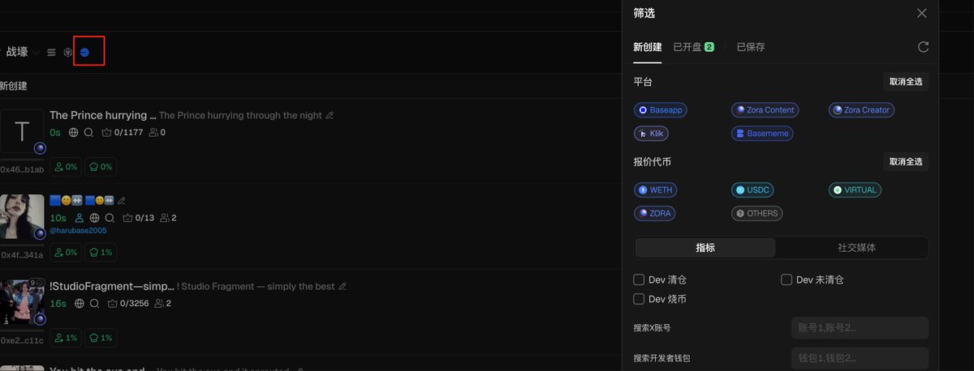This screenshot has width=974, height=371.
Task: Edit pencil icon on The Prince hurrying row
Action: click(x=330, y=115)
